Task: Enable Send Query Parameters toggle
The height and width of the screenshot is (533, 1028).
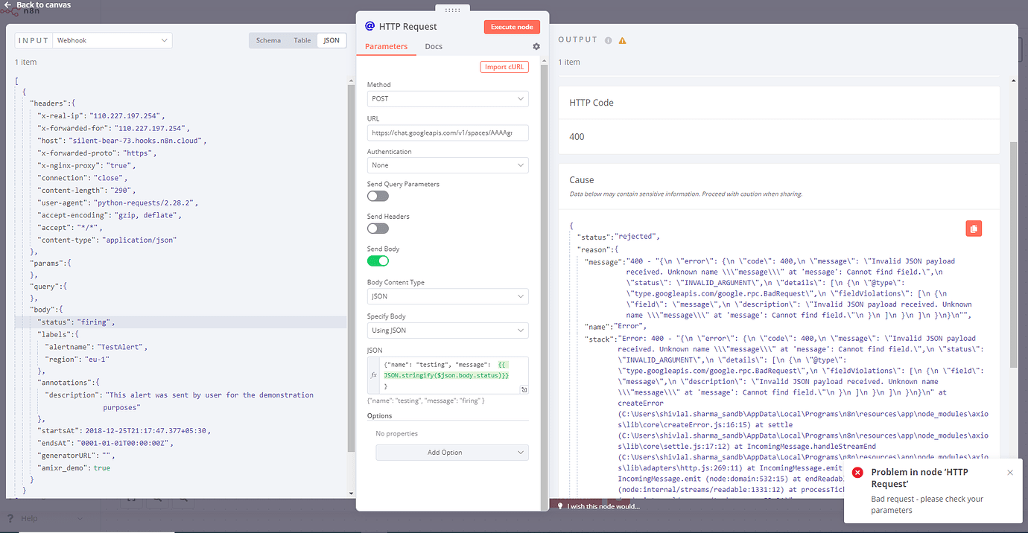Action: (x=378, y=196)
